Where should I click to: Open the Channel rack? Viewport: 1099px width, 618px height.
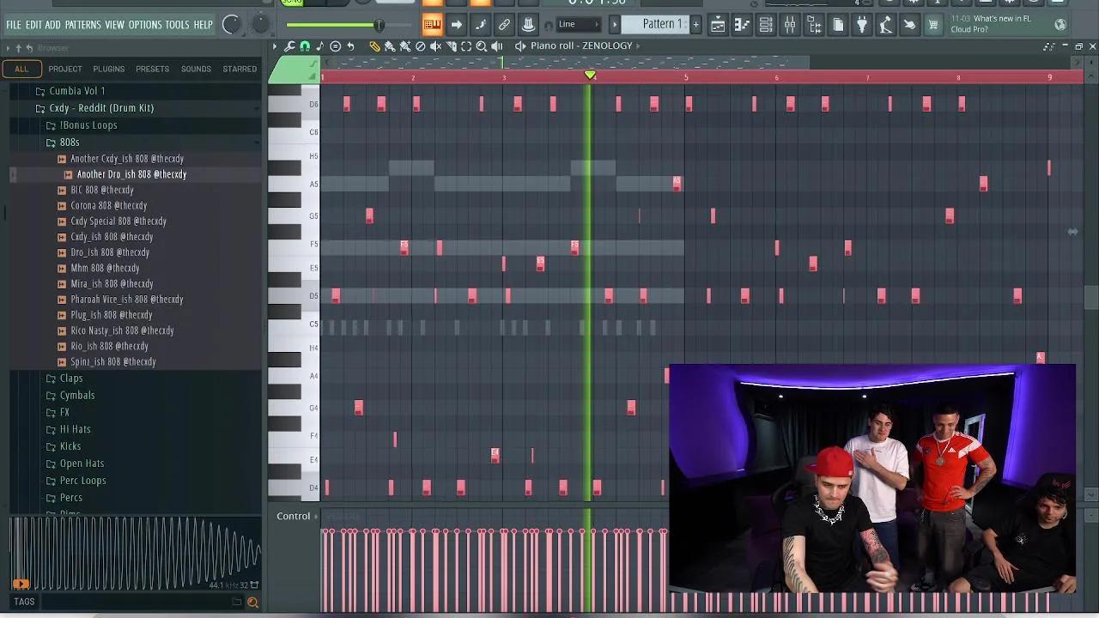765,24
